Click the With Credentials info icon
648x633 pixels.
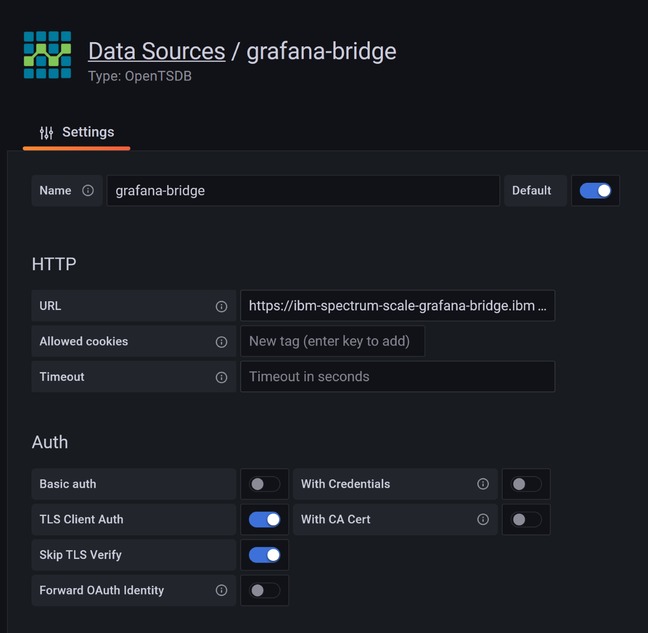(x=483, y=484)
